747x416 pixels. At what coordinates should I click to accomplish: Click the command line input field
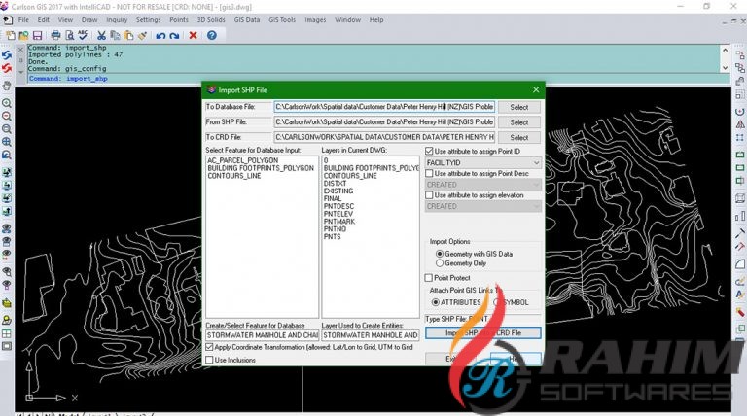point(376,79)
